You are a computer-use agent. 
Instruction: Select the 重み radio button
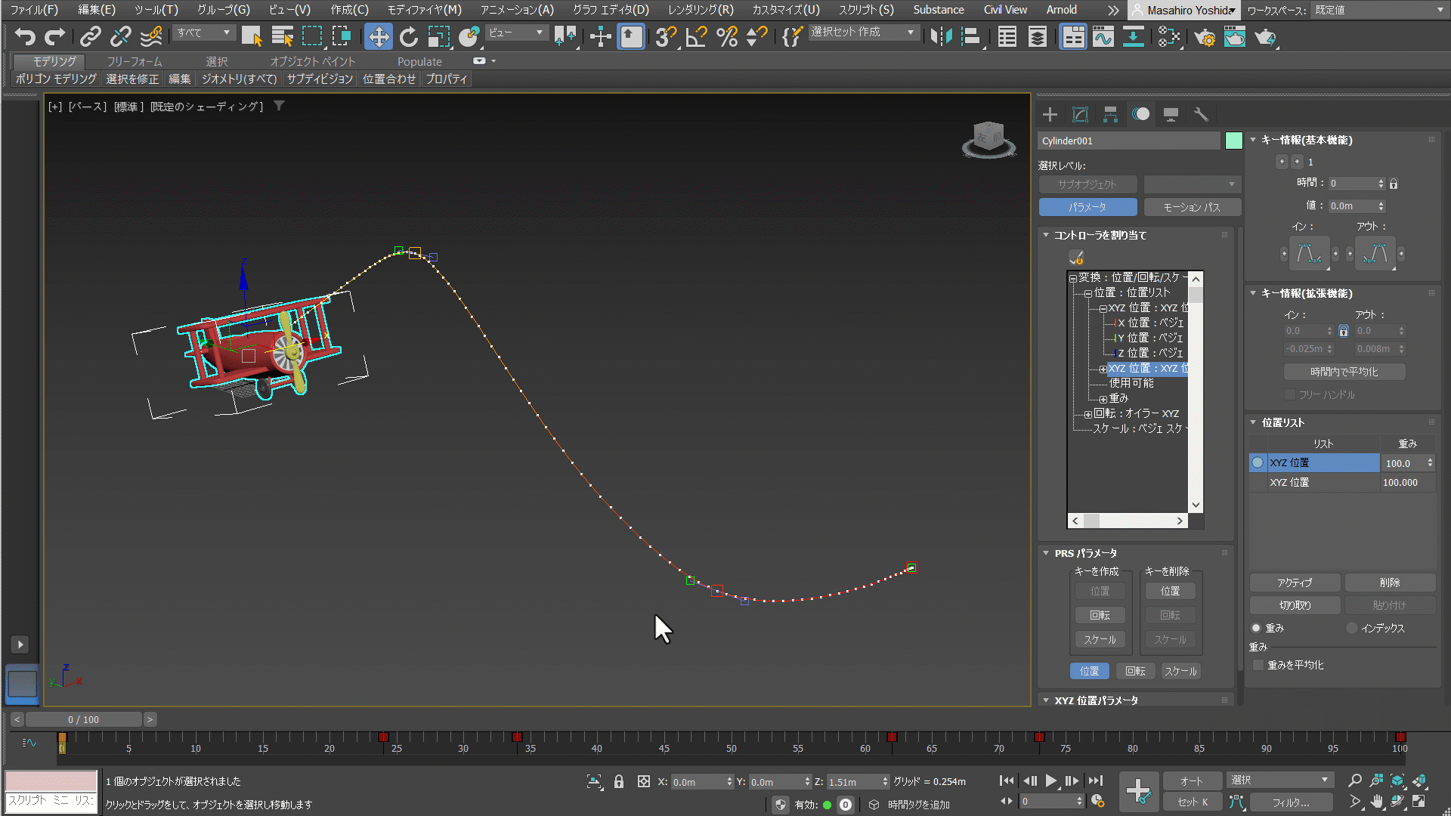point(1256,628)
